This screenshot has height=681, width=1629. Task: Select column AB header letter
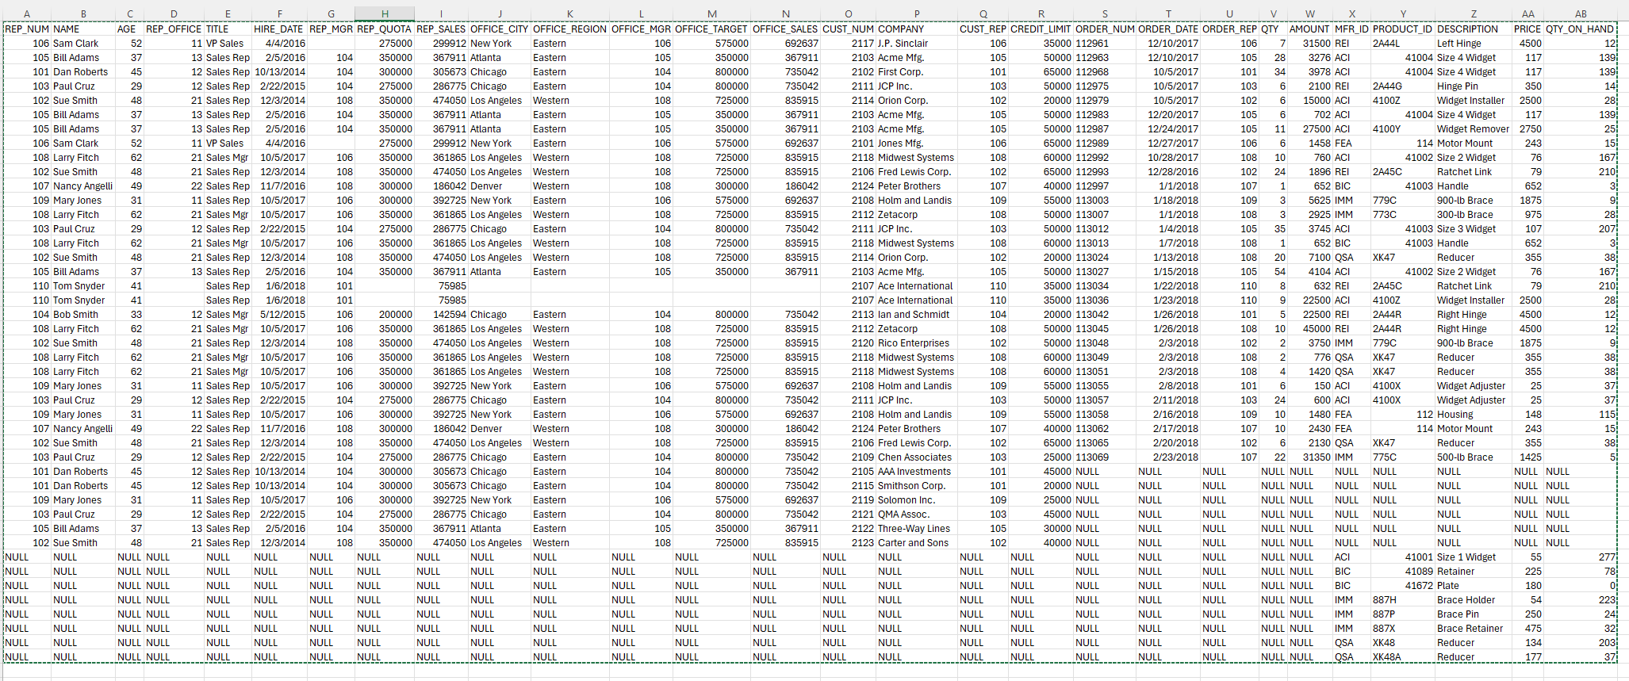pos(1581,13)
